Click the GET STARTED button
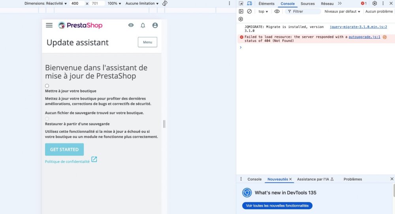395x214 pixels. (x=64, y=149)
